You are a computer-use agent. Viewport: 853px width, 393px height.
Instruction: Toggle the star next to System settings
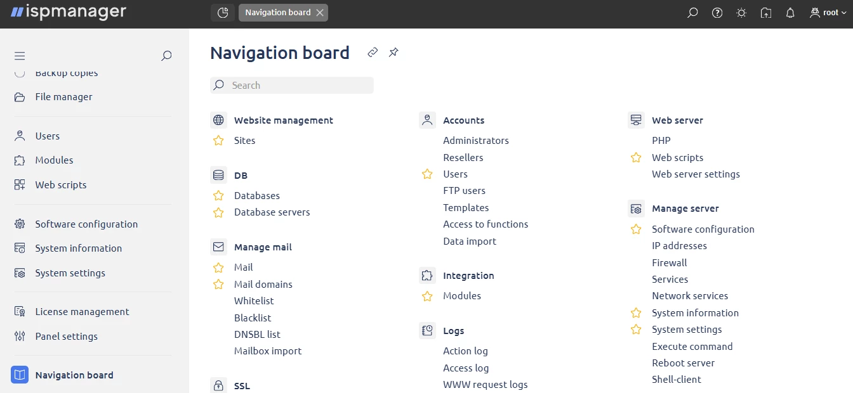636,329
